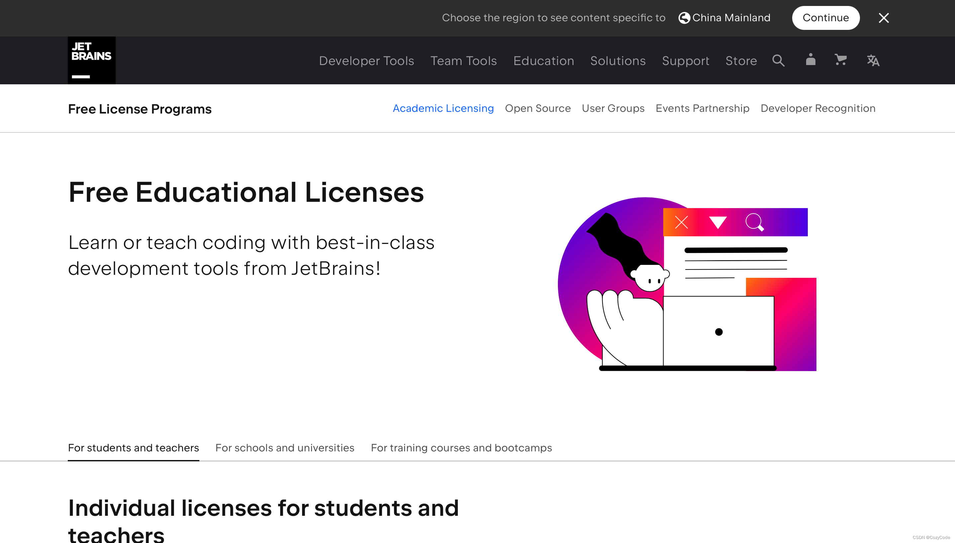This screenshot has width=955, height=543.
Task: Select the China Mainland region link
Action: click(x=731, y=18)
